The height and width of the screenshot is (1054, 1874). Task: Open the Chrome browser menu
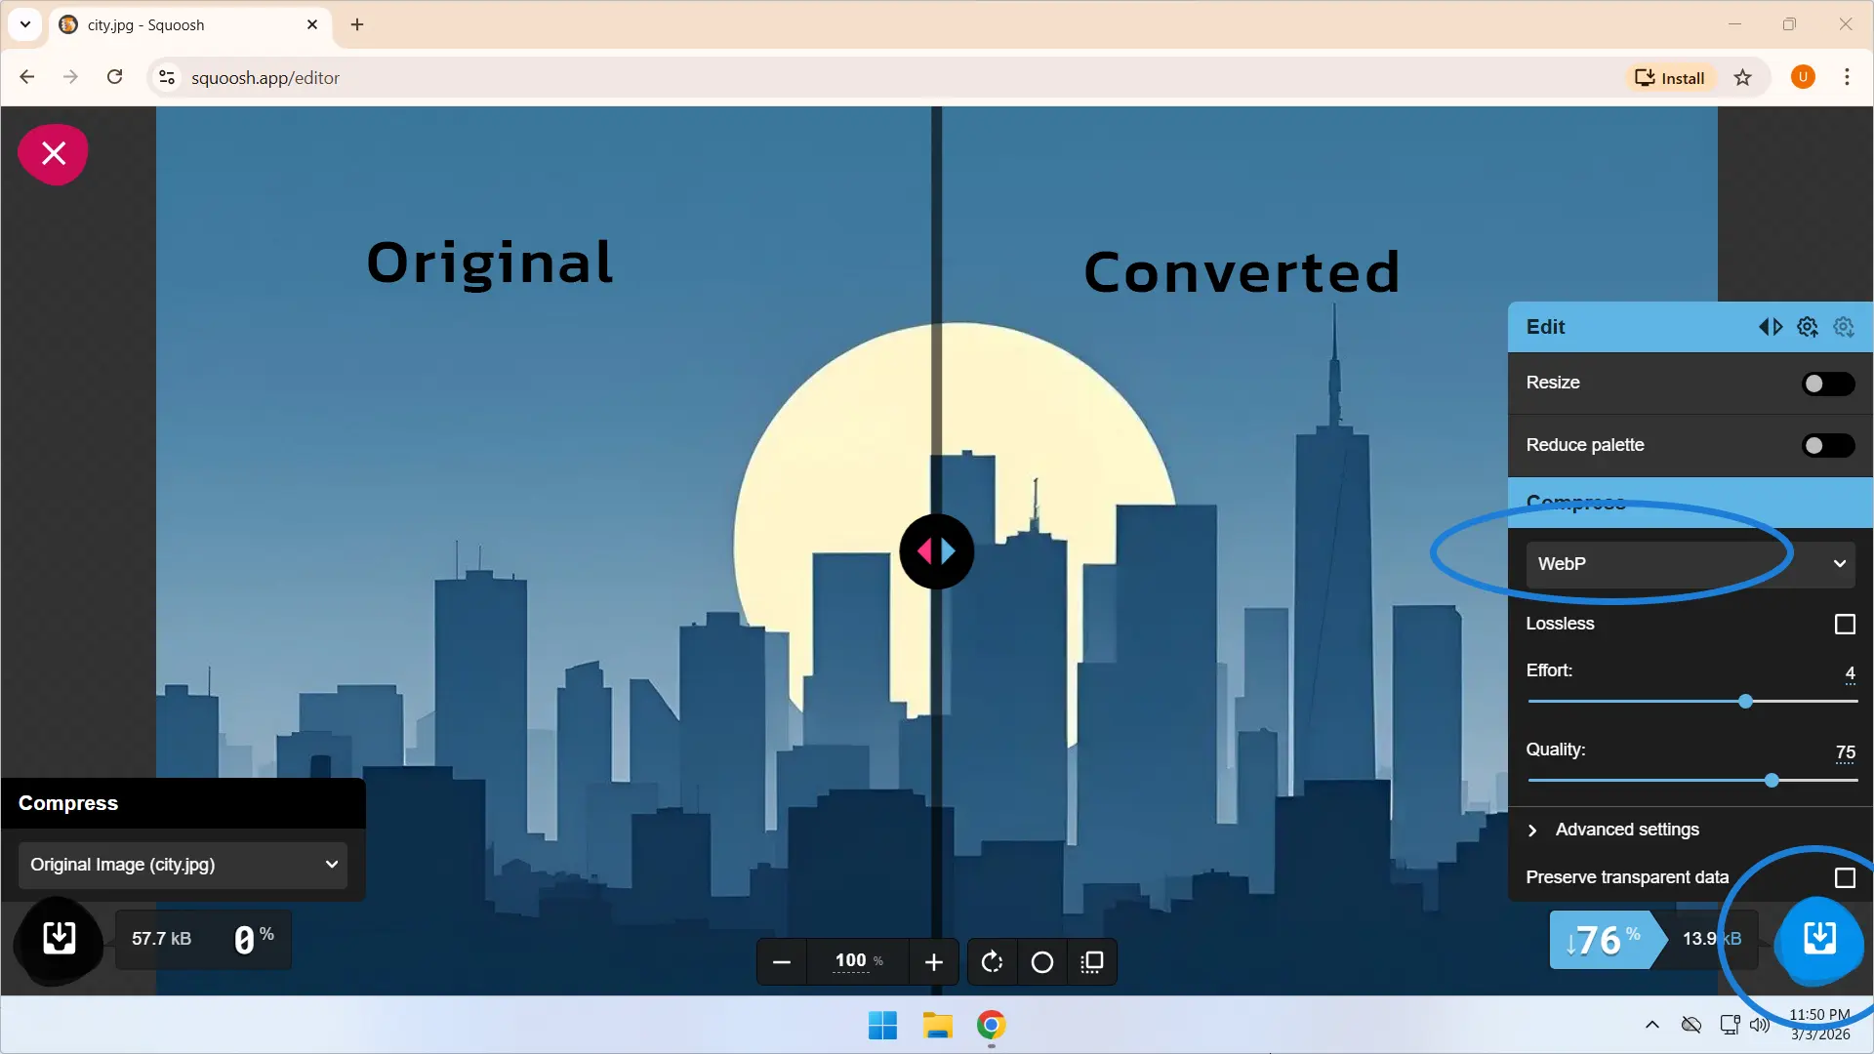(1848, 77)
